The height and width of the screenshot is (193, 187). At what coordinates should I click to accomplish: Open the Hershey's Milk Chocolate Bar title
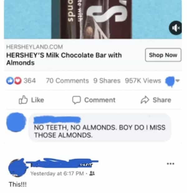(x=64, y=59)
